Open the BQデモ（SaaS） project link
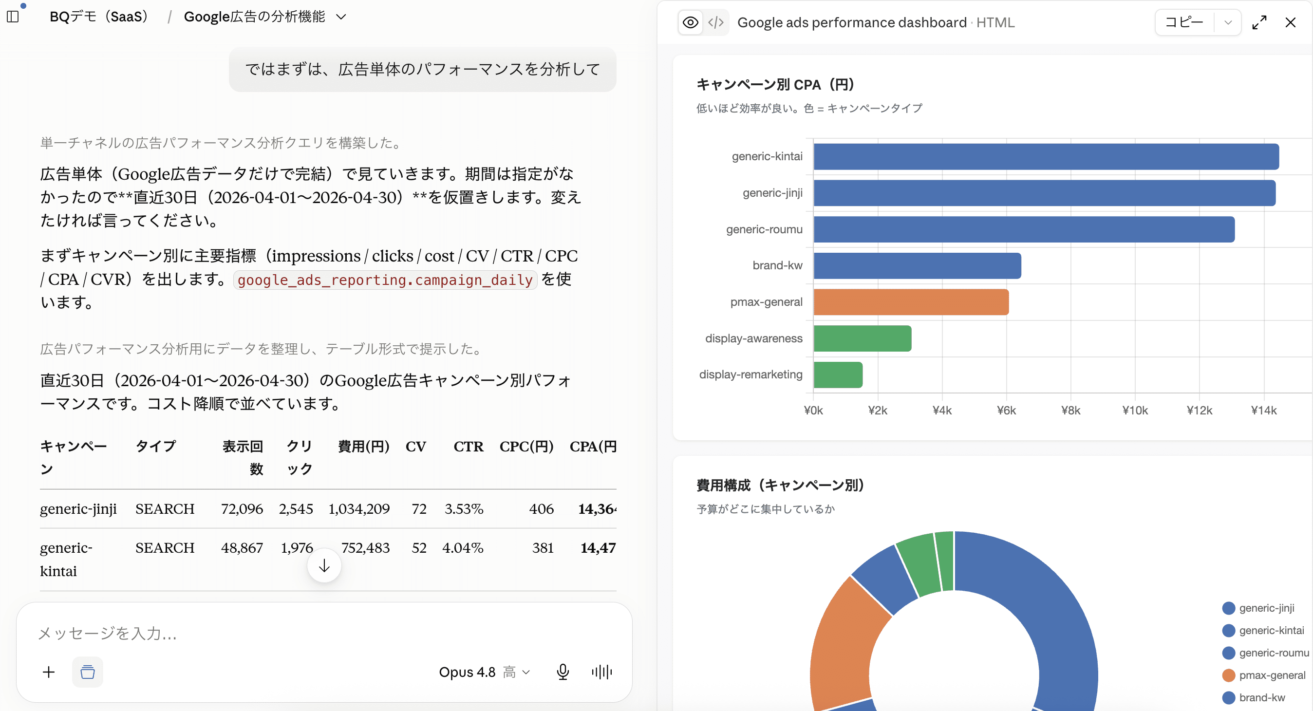1313x711 pixels. click(x=99, y=17)
